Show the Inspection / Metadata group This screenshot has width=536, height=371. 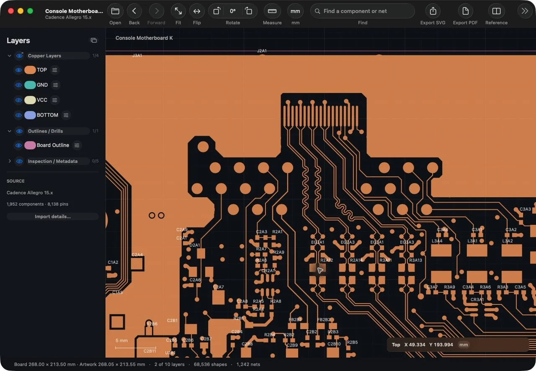point(19,161)
